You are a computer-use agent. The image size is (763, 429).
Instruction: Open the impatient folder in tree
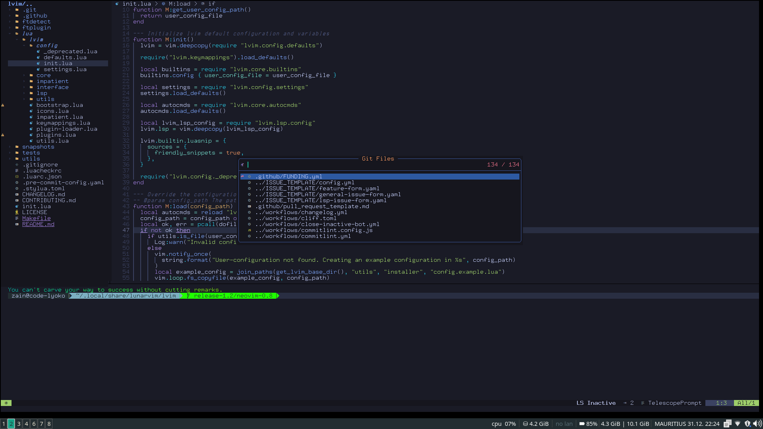(52, 81)
